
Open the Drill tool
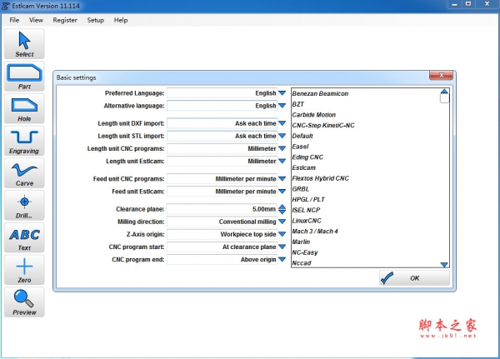coord(24,205)
